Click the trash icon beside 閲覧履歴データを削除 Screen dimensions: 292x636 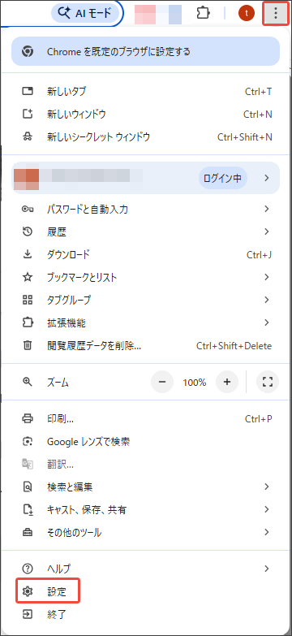click(27, 345)
